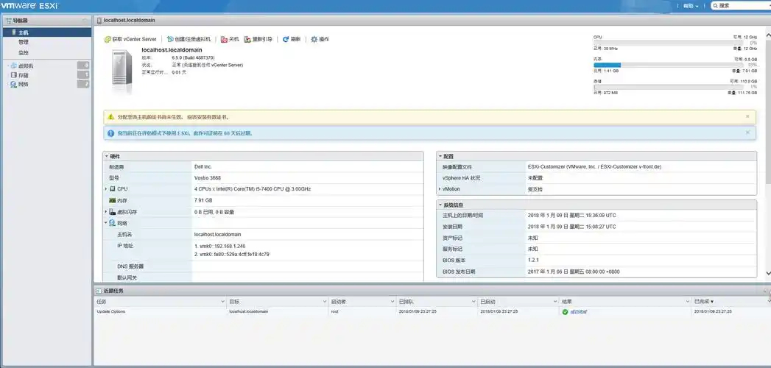Click localhost.localdomain target in recent tasks
771x368 pixels.
pos(249,311)
